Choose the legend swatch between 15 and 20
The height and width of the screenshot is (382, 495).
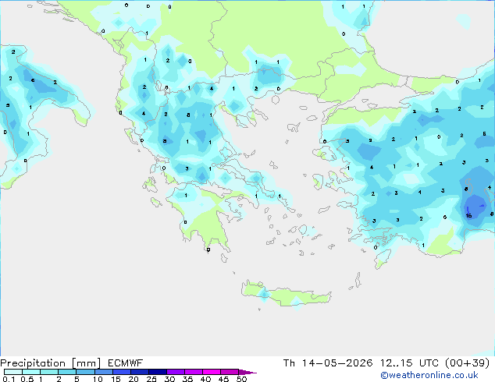(x=121, y=372)
